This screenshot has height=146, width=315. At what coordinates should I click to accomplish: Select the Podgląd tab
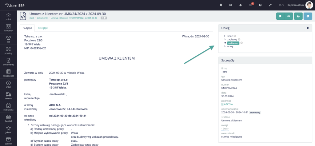tap(27, 28)
